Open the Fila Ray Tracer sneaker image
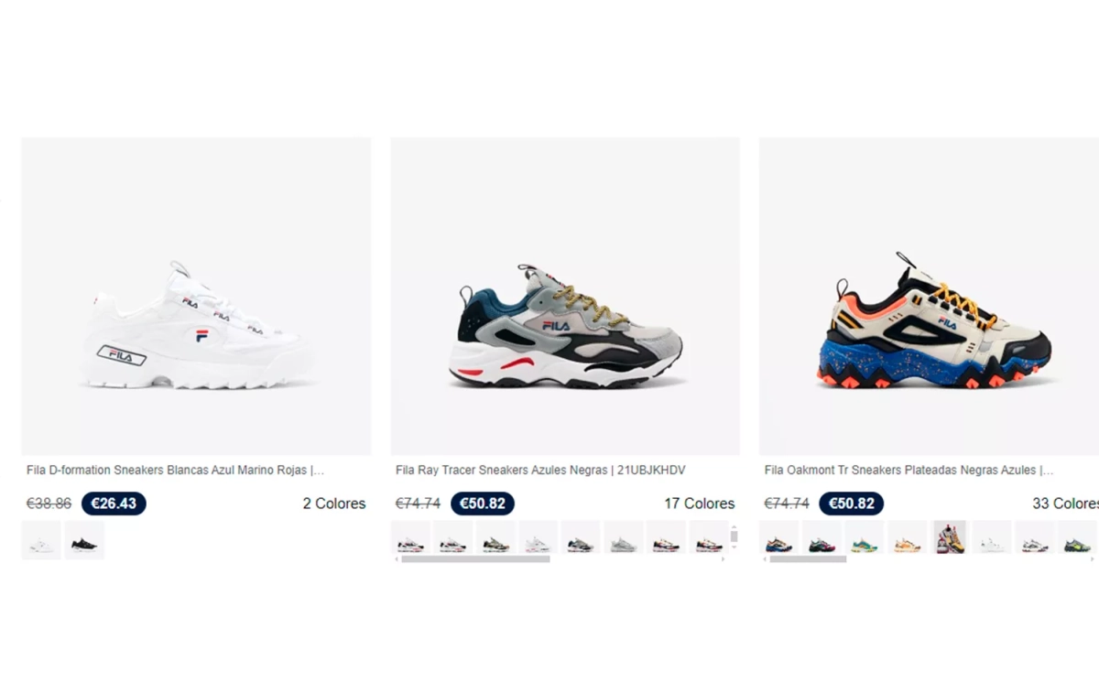1099x693 pixels. pyautogui.click(x=565, y=296)
